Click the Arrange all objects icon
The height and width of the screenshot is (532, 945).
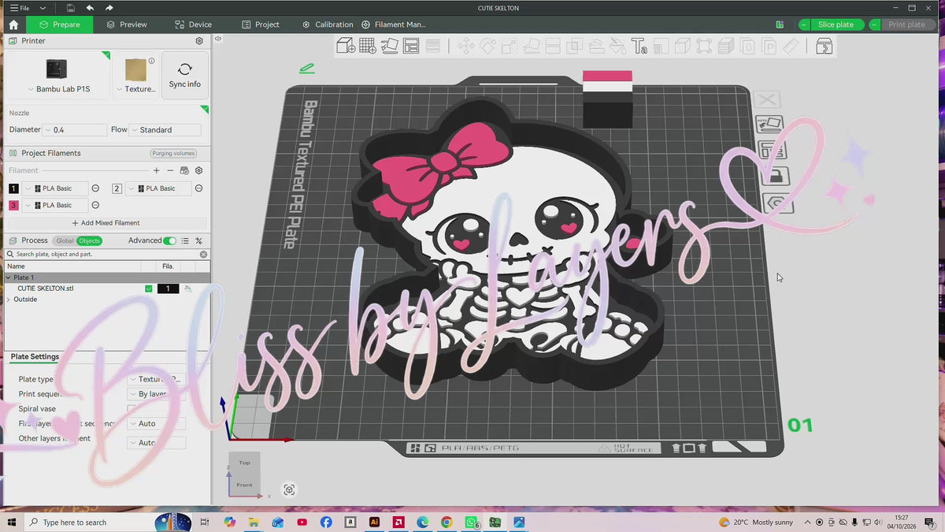point(411,47)
